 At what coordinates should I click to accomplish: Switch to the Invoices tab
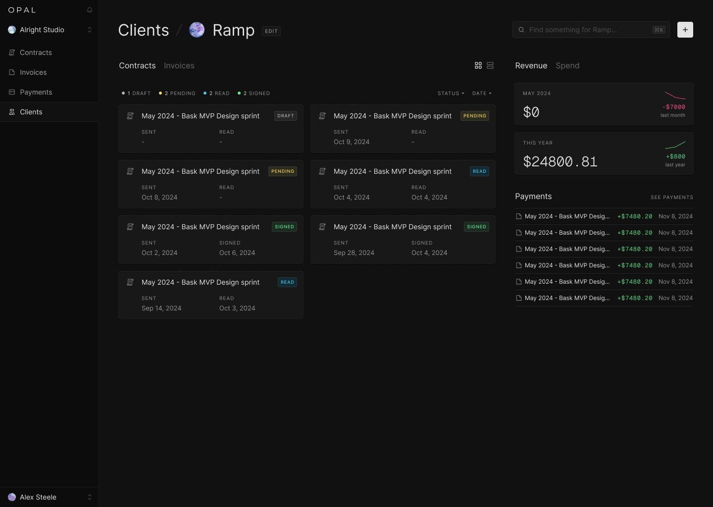pos(179,66)
